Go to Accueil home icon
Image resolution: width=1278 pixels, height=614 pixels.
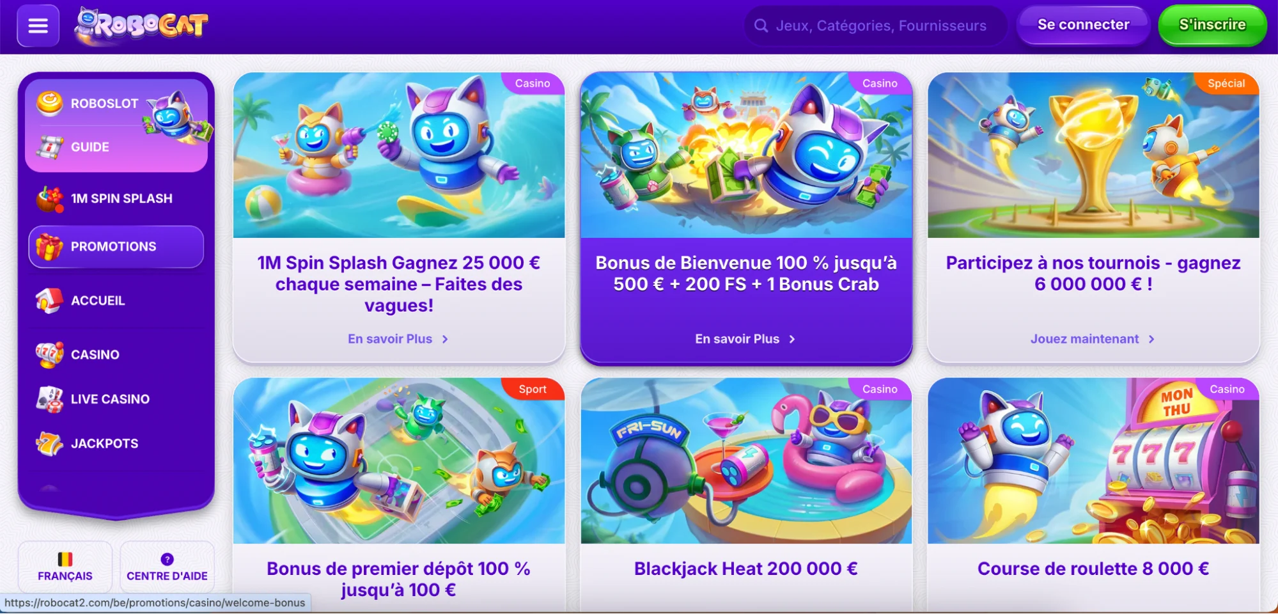49,301
